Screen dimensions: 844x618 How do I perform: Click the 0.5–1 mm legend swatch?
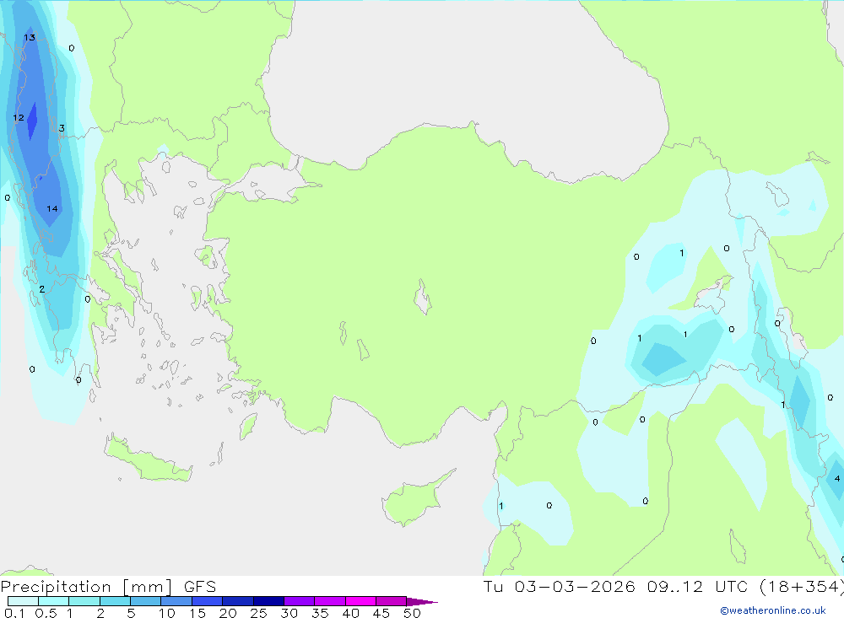53,601
